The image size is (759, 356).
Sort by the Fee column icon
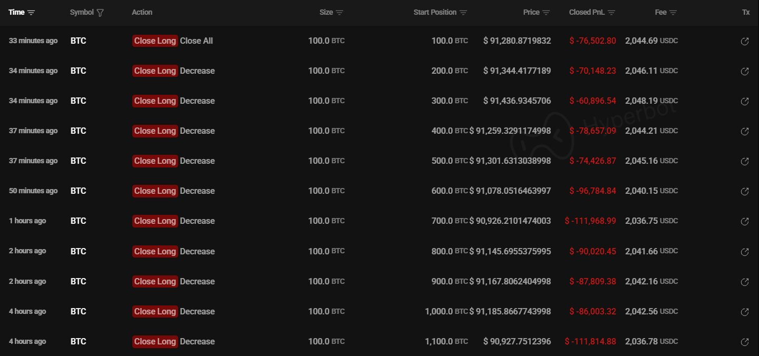[673, 13]
